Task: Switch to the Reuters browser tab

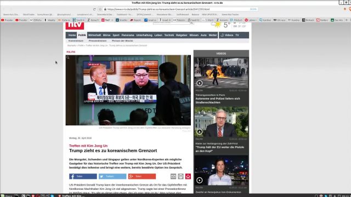Action: click(322, 20)
